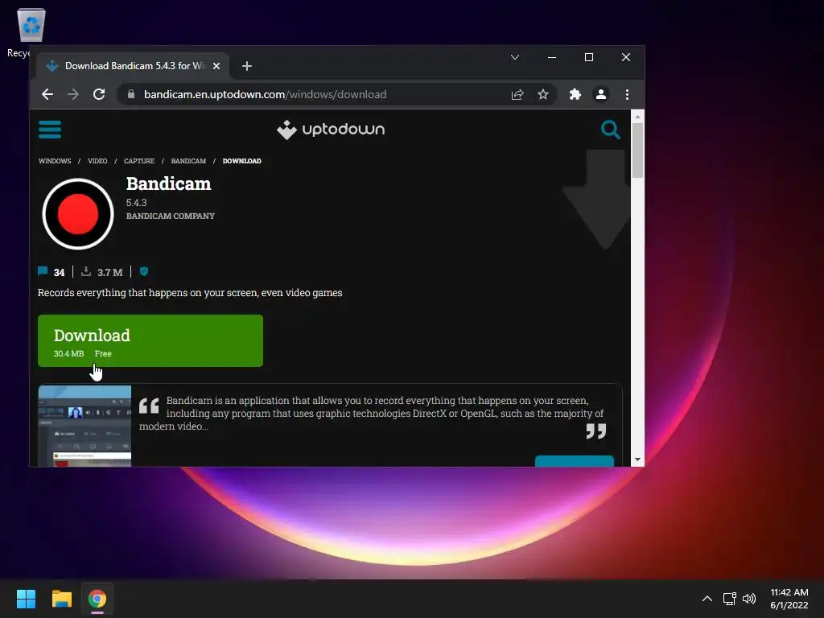Close the Download Bandicam tab
The height and width of the screenshot is (618, 824).
tap(216, 66)
